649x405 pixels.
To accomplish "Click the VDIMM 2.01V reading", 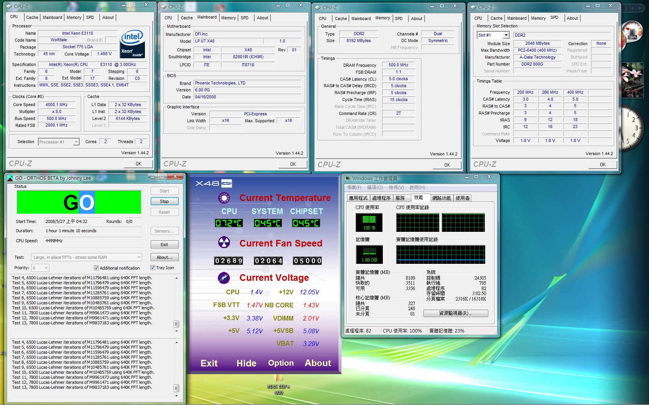I will (311, 318).
